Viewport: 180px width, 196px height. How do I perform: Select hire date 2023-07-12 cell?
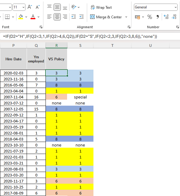coord(13,103)
